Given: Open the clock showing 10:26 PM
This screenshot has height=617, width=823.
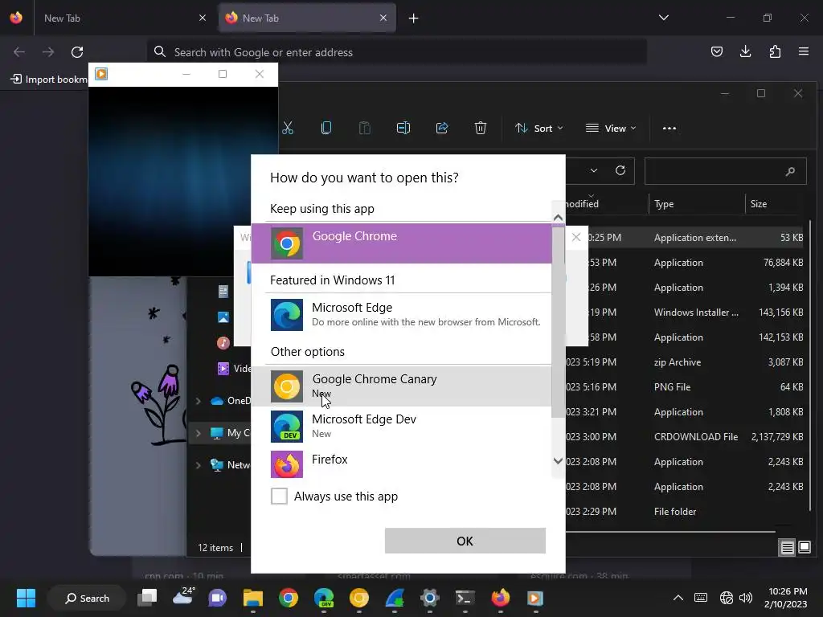Looking at the screenshot, I should pos(786,598).
